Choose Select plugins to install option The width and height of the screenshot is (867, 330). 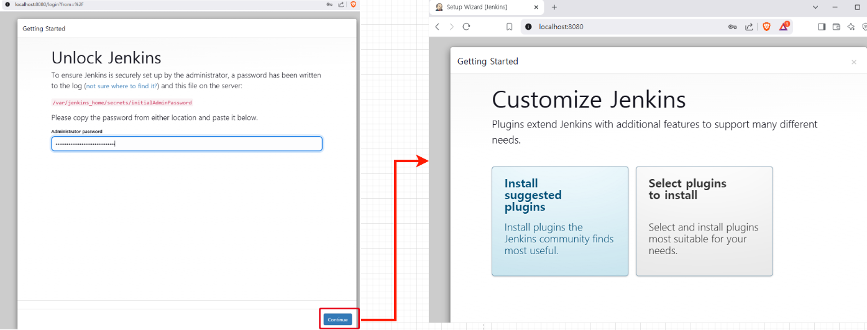point(704,221)
